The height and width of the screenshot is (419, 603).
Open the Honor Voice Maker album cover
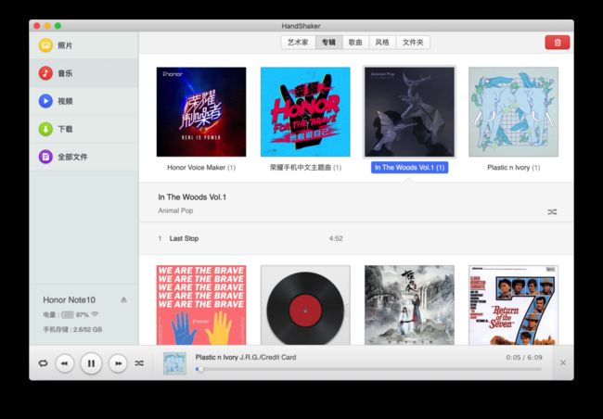click(201, 112)
